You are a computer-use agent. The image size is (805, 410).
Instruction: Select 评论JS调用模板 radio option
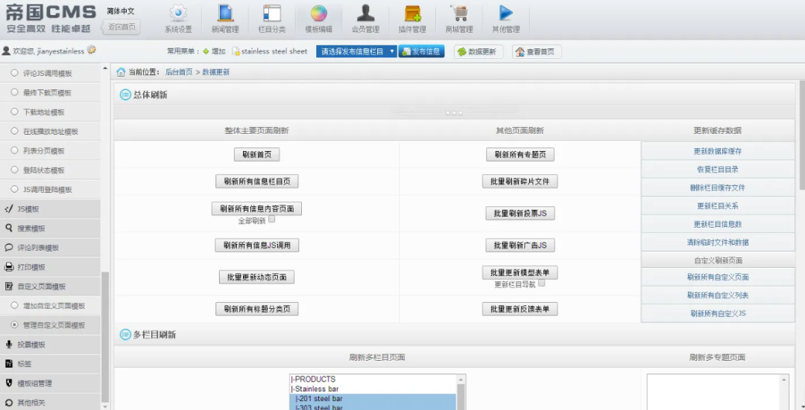(x=14, y=73)
